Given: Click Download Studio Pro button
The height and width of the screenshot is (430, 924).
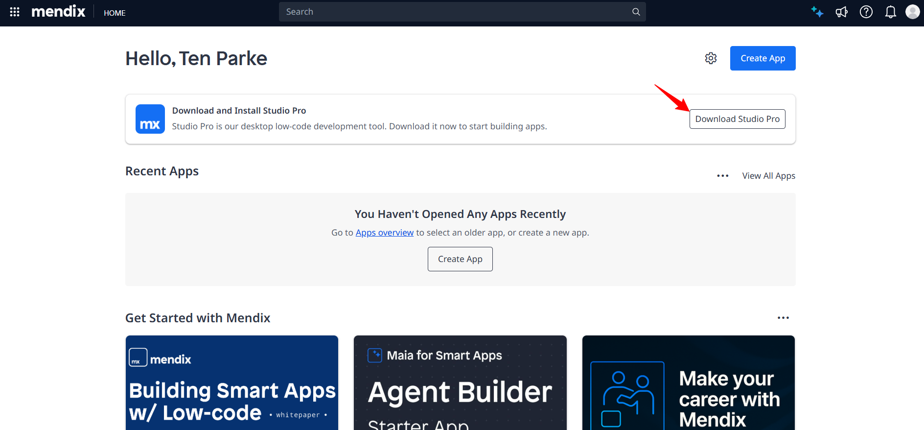Looking at the screenshot, I should point(737,119).
